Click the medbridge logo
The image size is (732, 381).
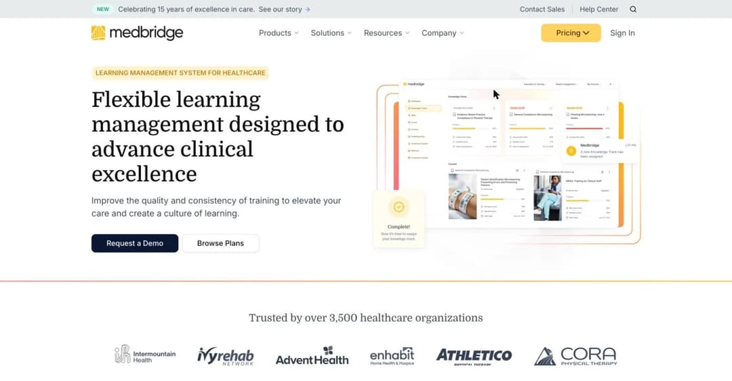[137, 33]
